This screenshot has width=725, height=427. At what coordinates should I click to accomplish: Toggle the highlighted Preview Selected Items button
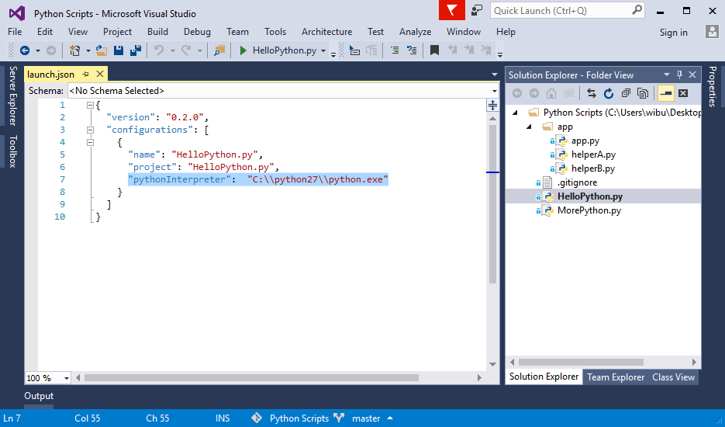(666, 93)
